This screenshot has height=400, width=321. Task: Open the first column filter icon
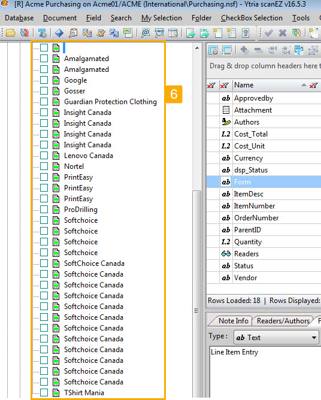[211, 85]
